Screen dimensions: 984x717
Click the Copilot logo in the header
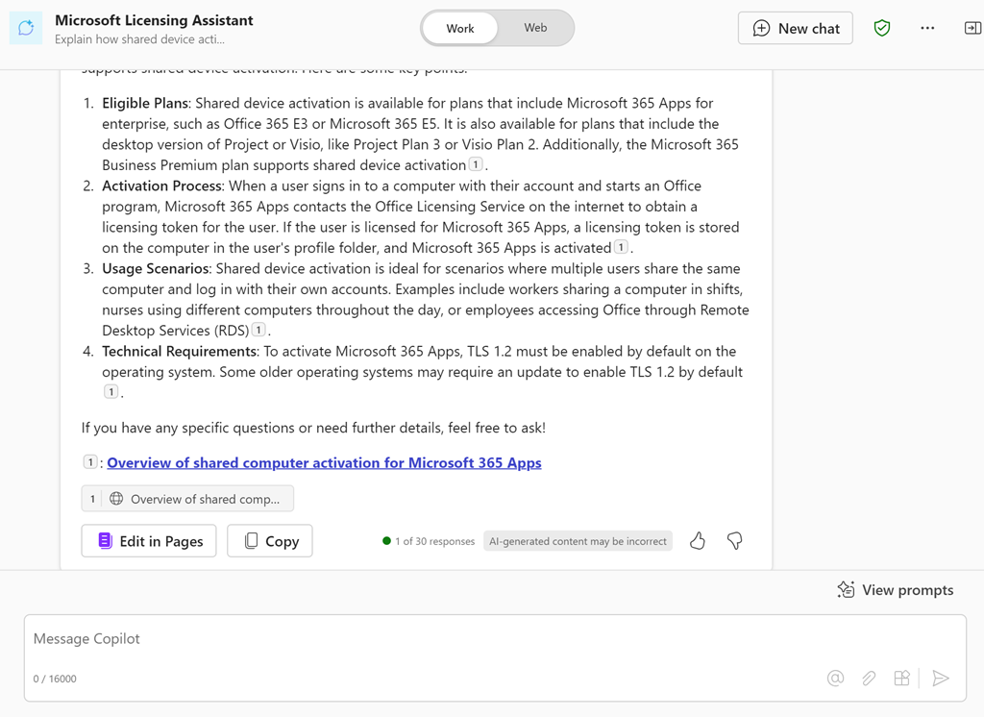click(x=26, y=27)
